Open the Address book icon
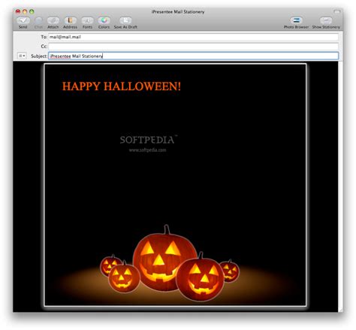The image size is (356, 330). [x=70, y=20]
